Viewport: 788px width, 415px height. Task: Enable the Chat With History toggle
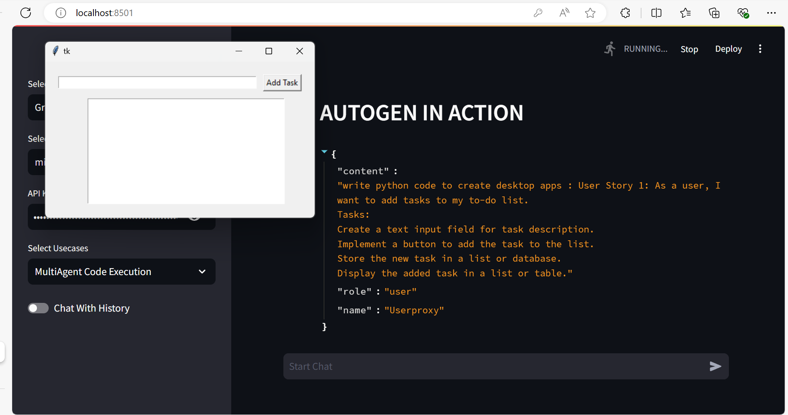pyautogui.click(x=38, y=308)
